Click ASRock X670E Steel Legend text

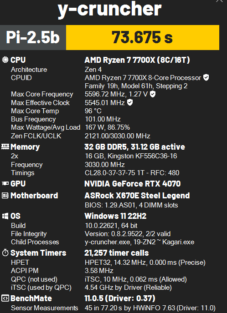pos(137,196)
